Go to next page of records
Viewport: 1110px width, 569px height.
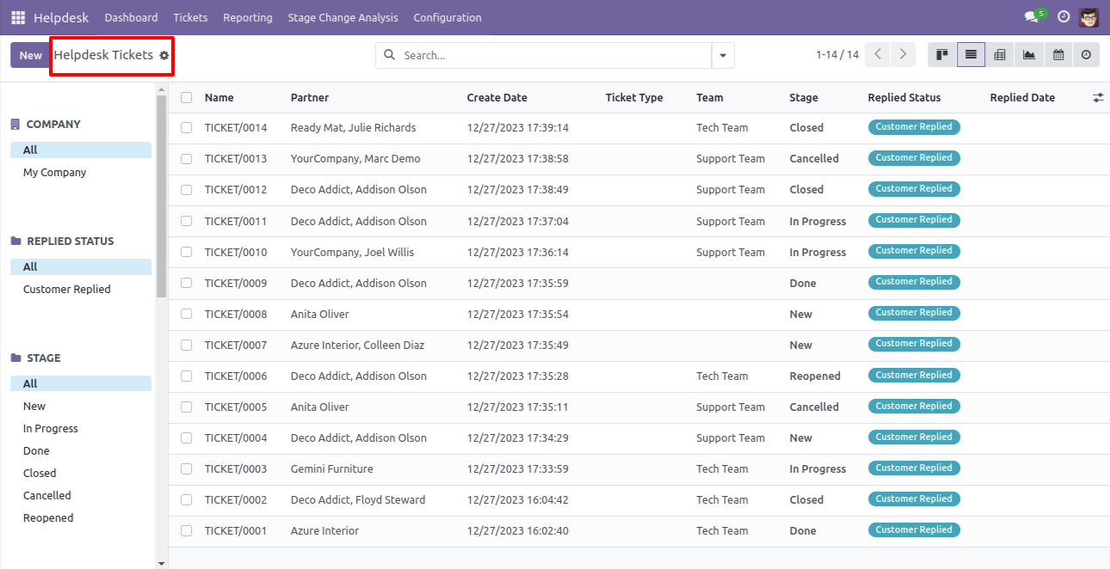pos(903,54)
